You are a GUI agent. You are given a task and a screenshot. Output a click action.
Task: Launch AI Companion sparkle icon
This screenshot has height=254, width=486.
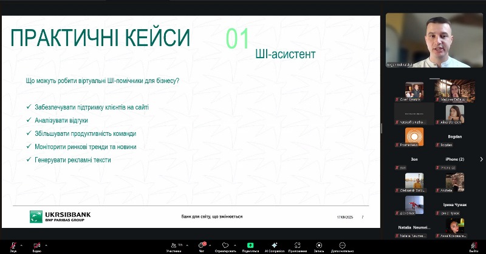[275, 245]
